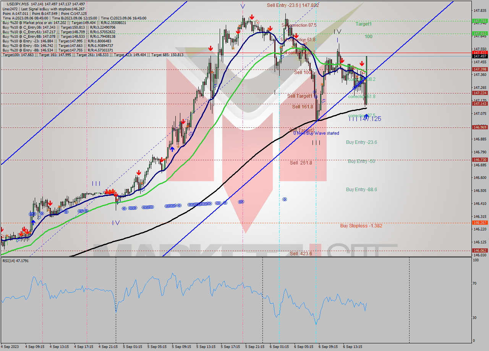Click the RSI(14) 47.1791 indicator label
Screen dimensions: 489x351
click(16, 261)
